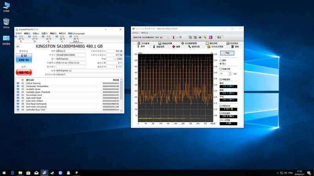Switch to Erase tab in HD Tune
This screenshot has width=314, height=176.
[x=235, y=47]
